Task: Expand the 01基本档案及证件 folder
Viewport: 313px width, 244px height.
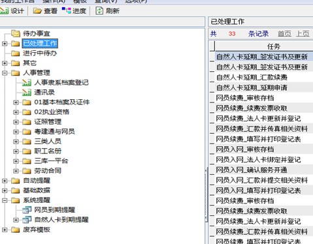Action: [16, 102]
